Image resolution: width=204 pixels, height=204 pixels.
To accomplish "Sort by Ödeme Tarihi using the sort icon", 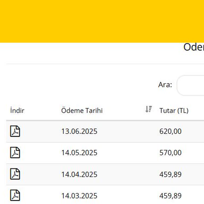I will pos(148,109).
